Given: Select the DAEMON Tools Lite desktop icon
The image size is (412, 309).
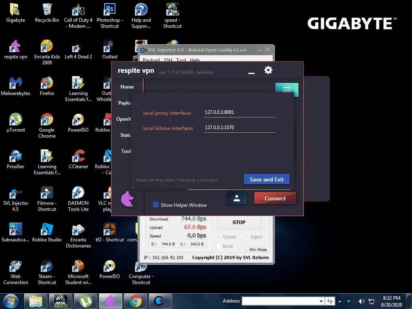Looking at the screenshot, I should click(x=78, y=199).
